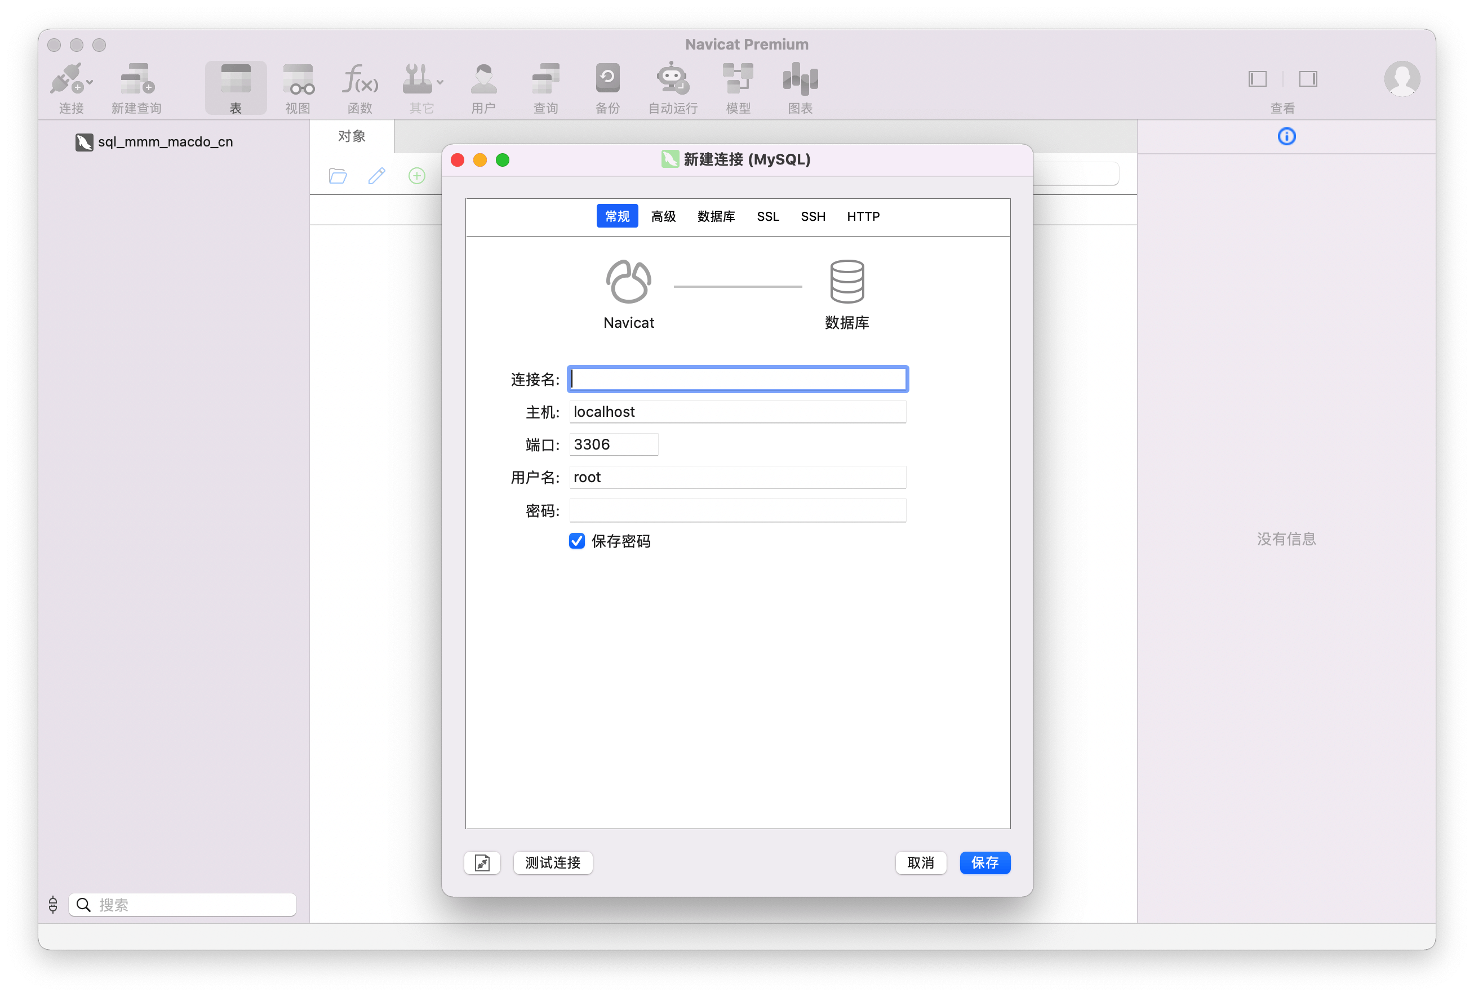Select the 函数 (Function) toolbar icon

point(359,79)
